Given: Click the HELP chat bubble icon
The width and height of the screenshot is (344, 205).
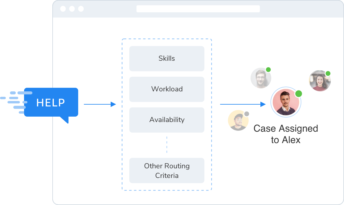Looking at the screenshot, I should 51,103.
